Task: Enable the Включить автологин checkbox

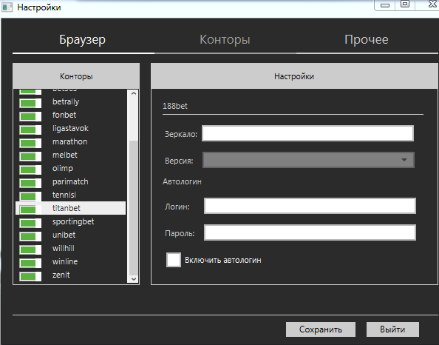Action: [174, 260]
